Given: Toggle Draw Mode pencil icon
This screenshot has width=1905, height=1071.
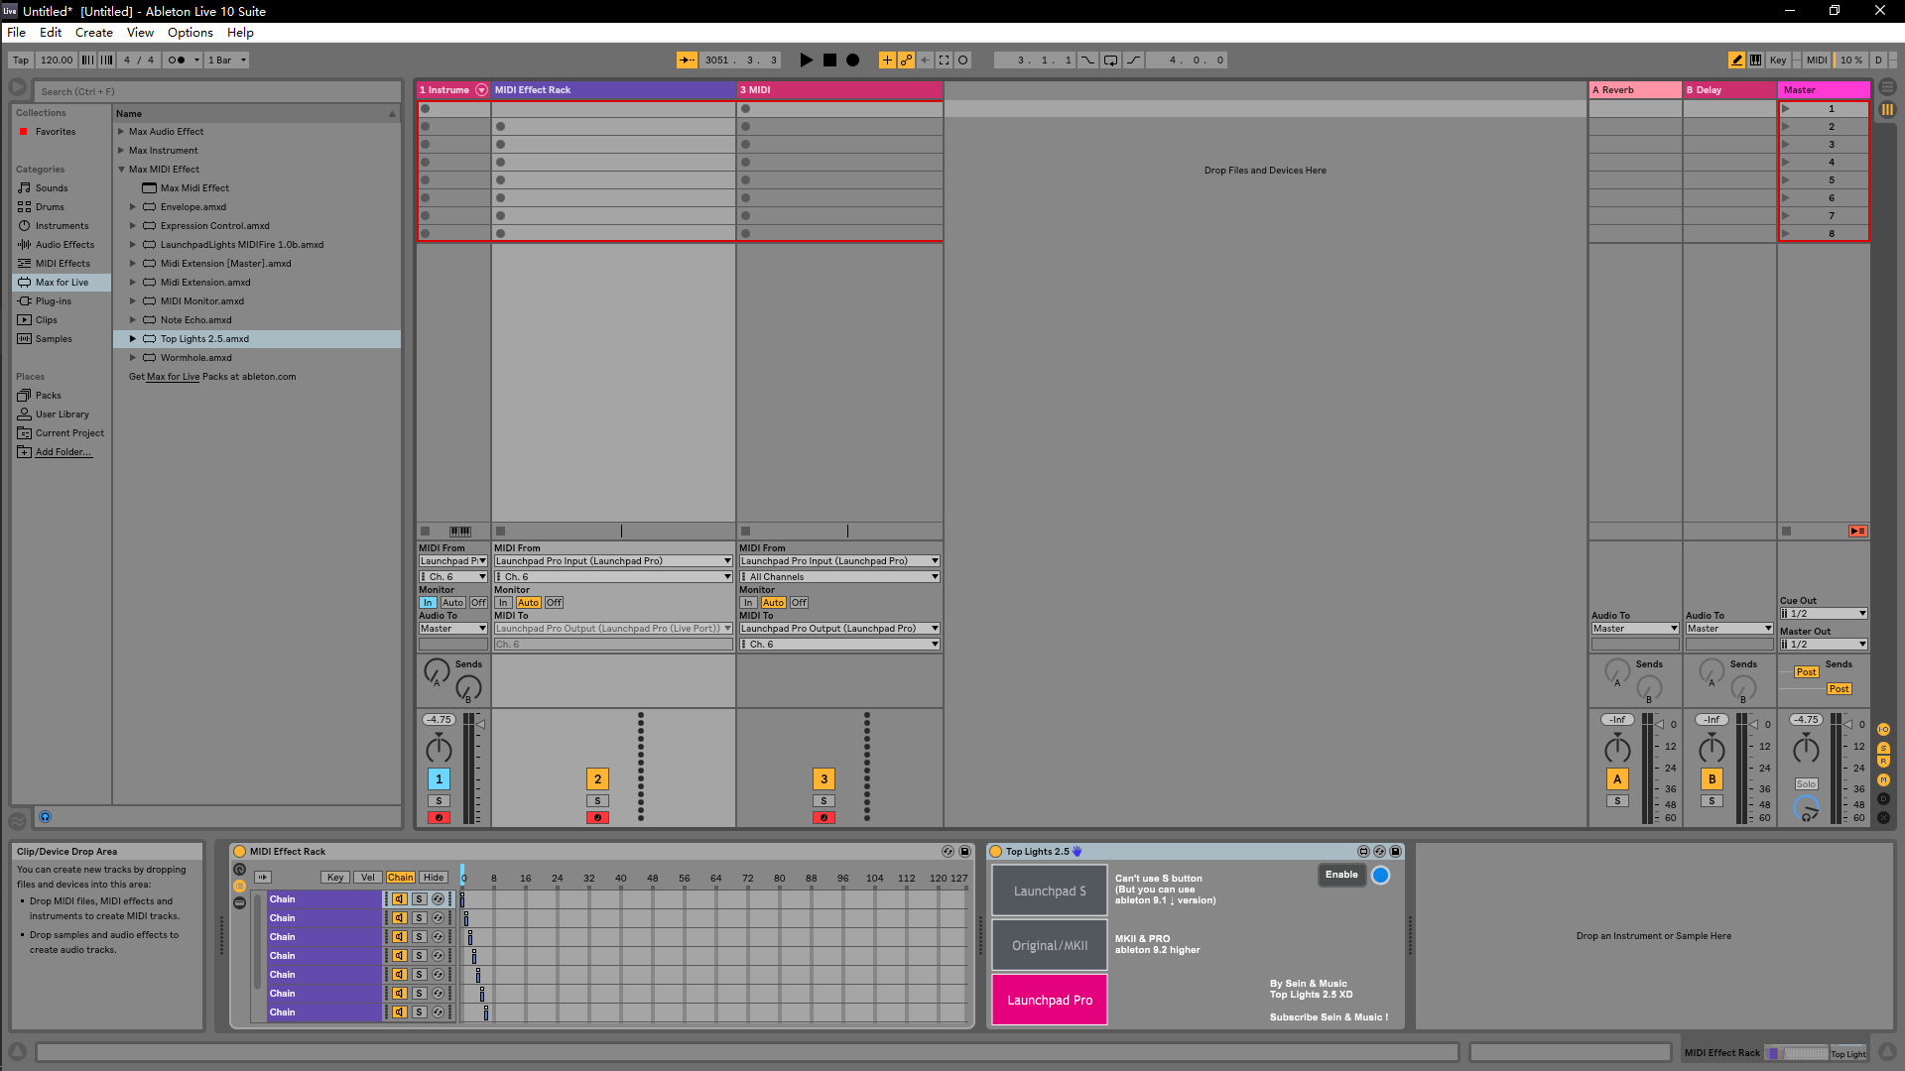Looking at the screenshot, I should 1736,60.
